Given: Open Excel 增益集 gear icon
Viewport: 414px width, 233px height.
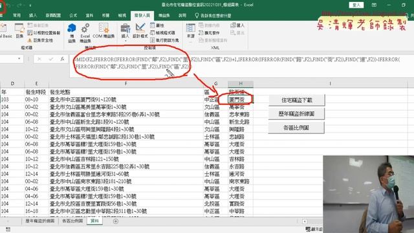Looking at the screenshot, I should coord(85,33).
